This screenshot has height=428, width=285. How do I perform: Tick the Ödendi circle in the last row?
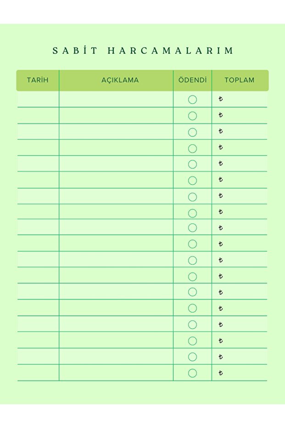pos(192,373)
